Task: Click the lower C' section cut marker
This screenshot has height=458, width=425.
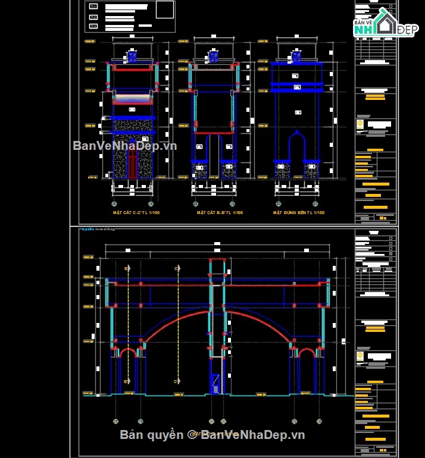Action: (177, 381)
